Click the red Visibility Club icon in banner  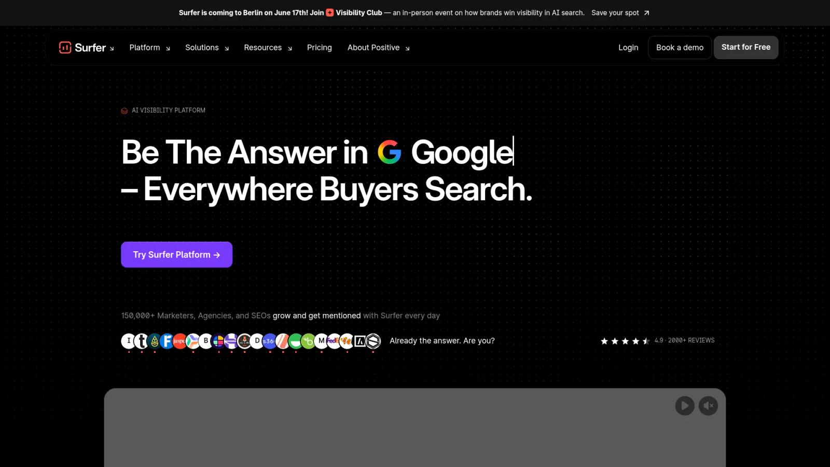tap(330, 12)
